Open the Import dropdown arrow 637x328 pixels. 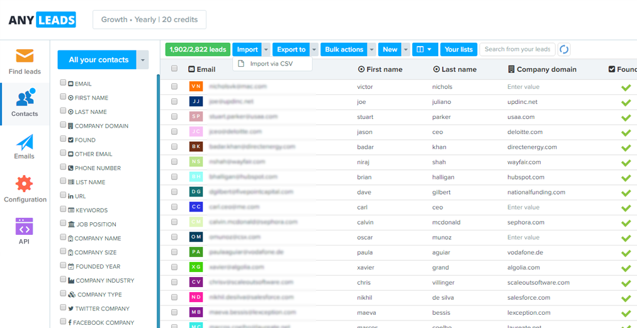tap(266, 50)
